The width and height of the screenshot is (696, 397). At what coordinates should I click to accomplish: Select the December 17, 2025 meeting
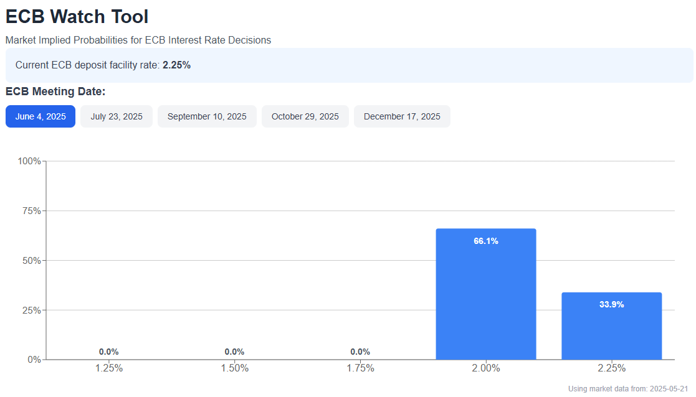click(402, 116)
